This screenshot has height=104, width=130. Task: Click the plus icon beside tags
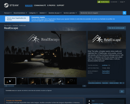pos(123,83)
